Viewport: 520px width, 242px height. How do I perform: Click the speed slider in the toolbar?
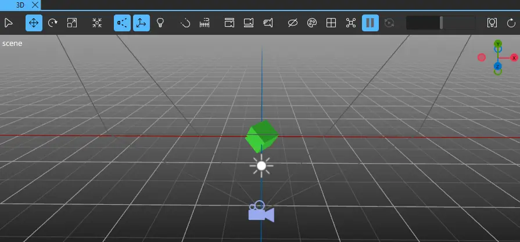(440, 23)
